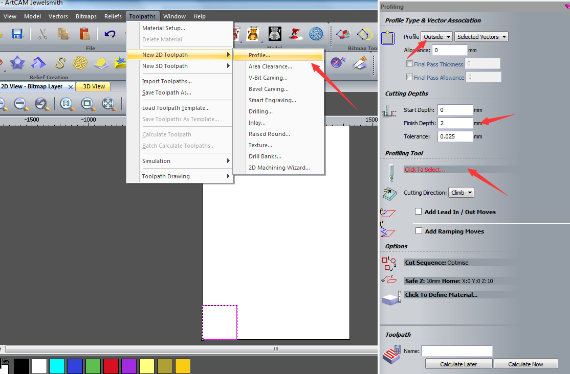Select the blue star relief icon

pyautogui.click(x=17, y=63)
